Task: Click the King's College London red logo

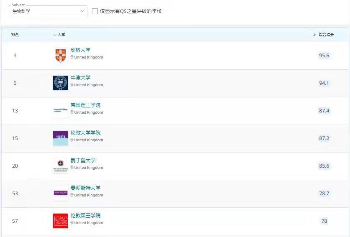Action: [61, 221]
